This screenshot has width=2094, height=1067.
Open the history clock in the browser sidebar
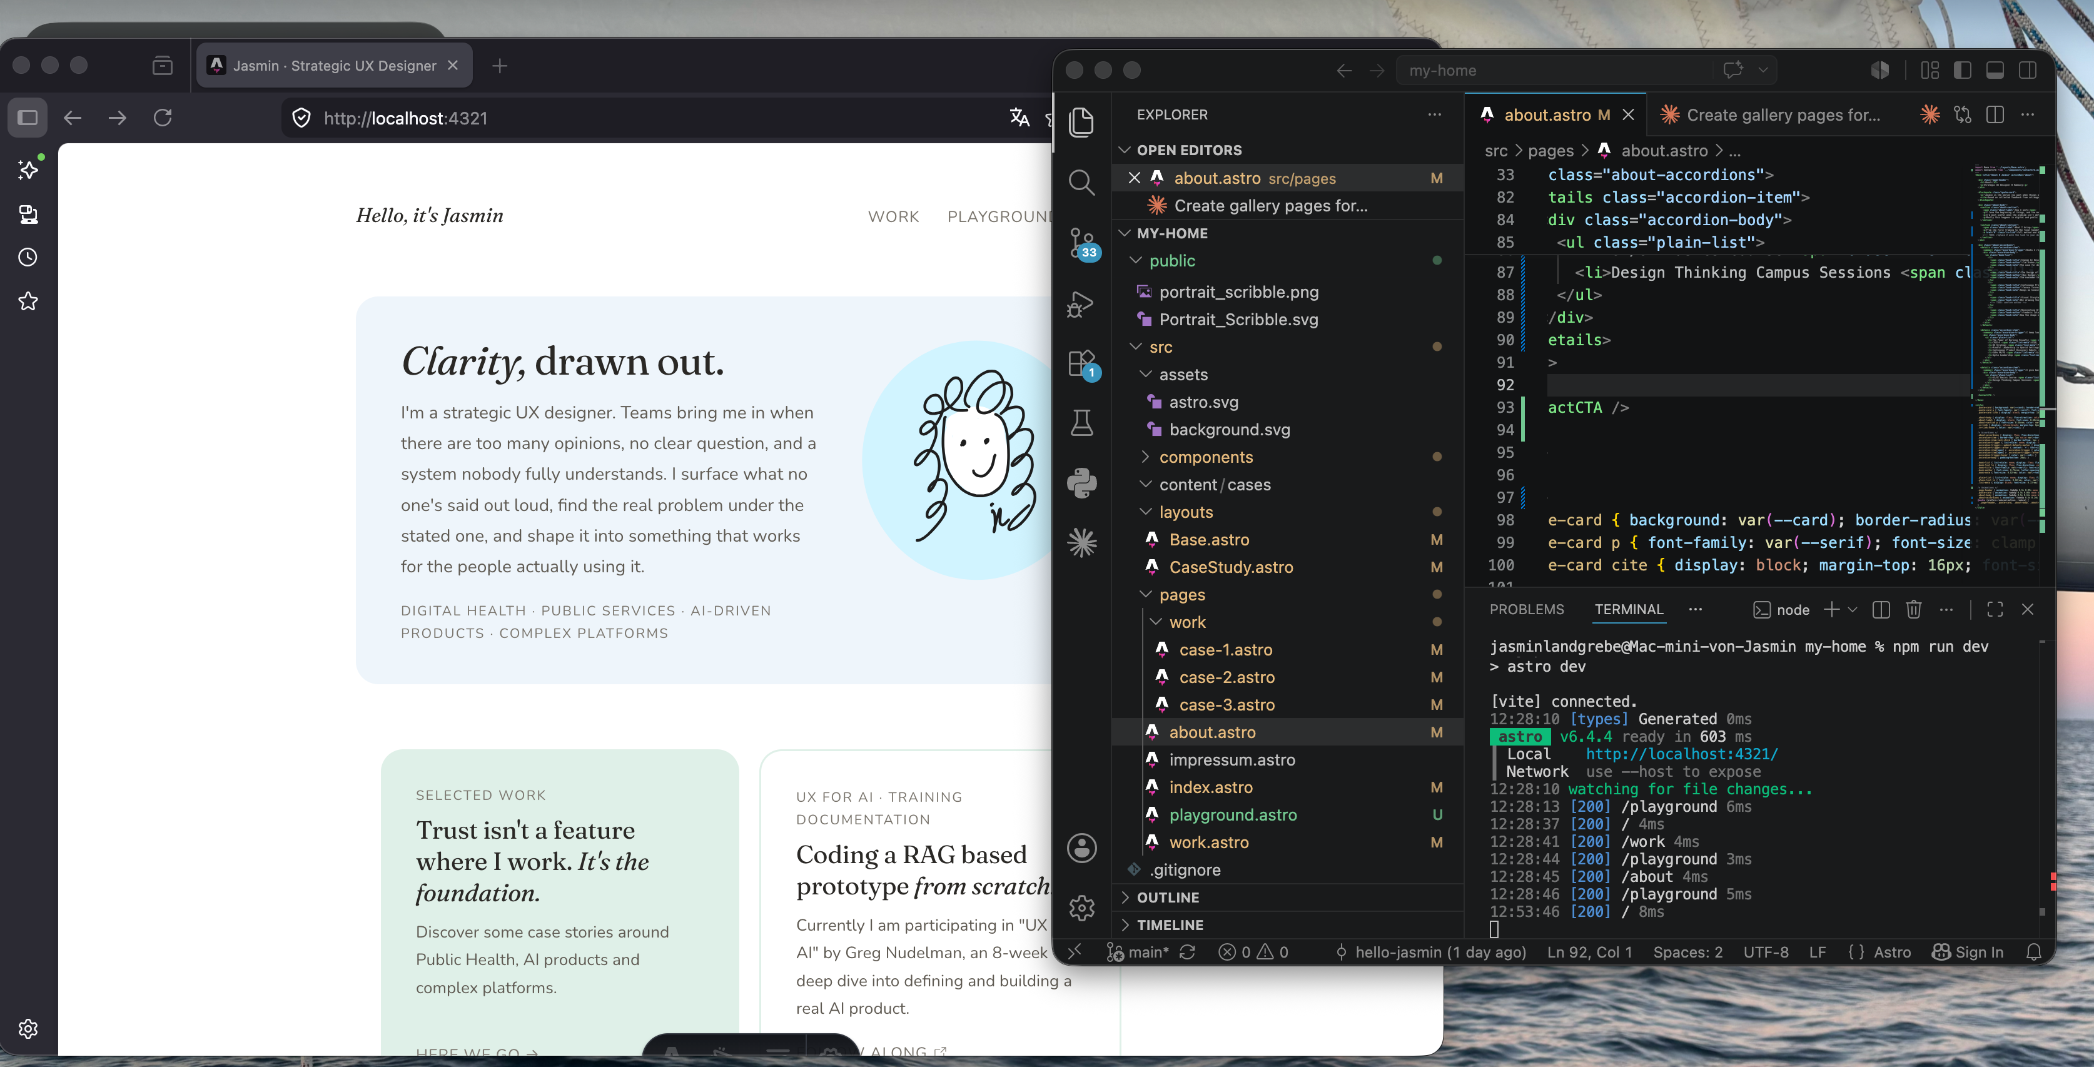point(28,258)
